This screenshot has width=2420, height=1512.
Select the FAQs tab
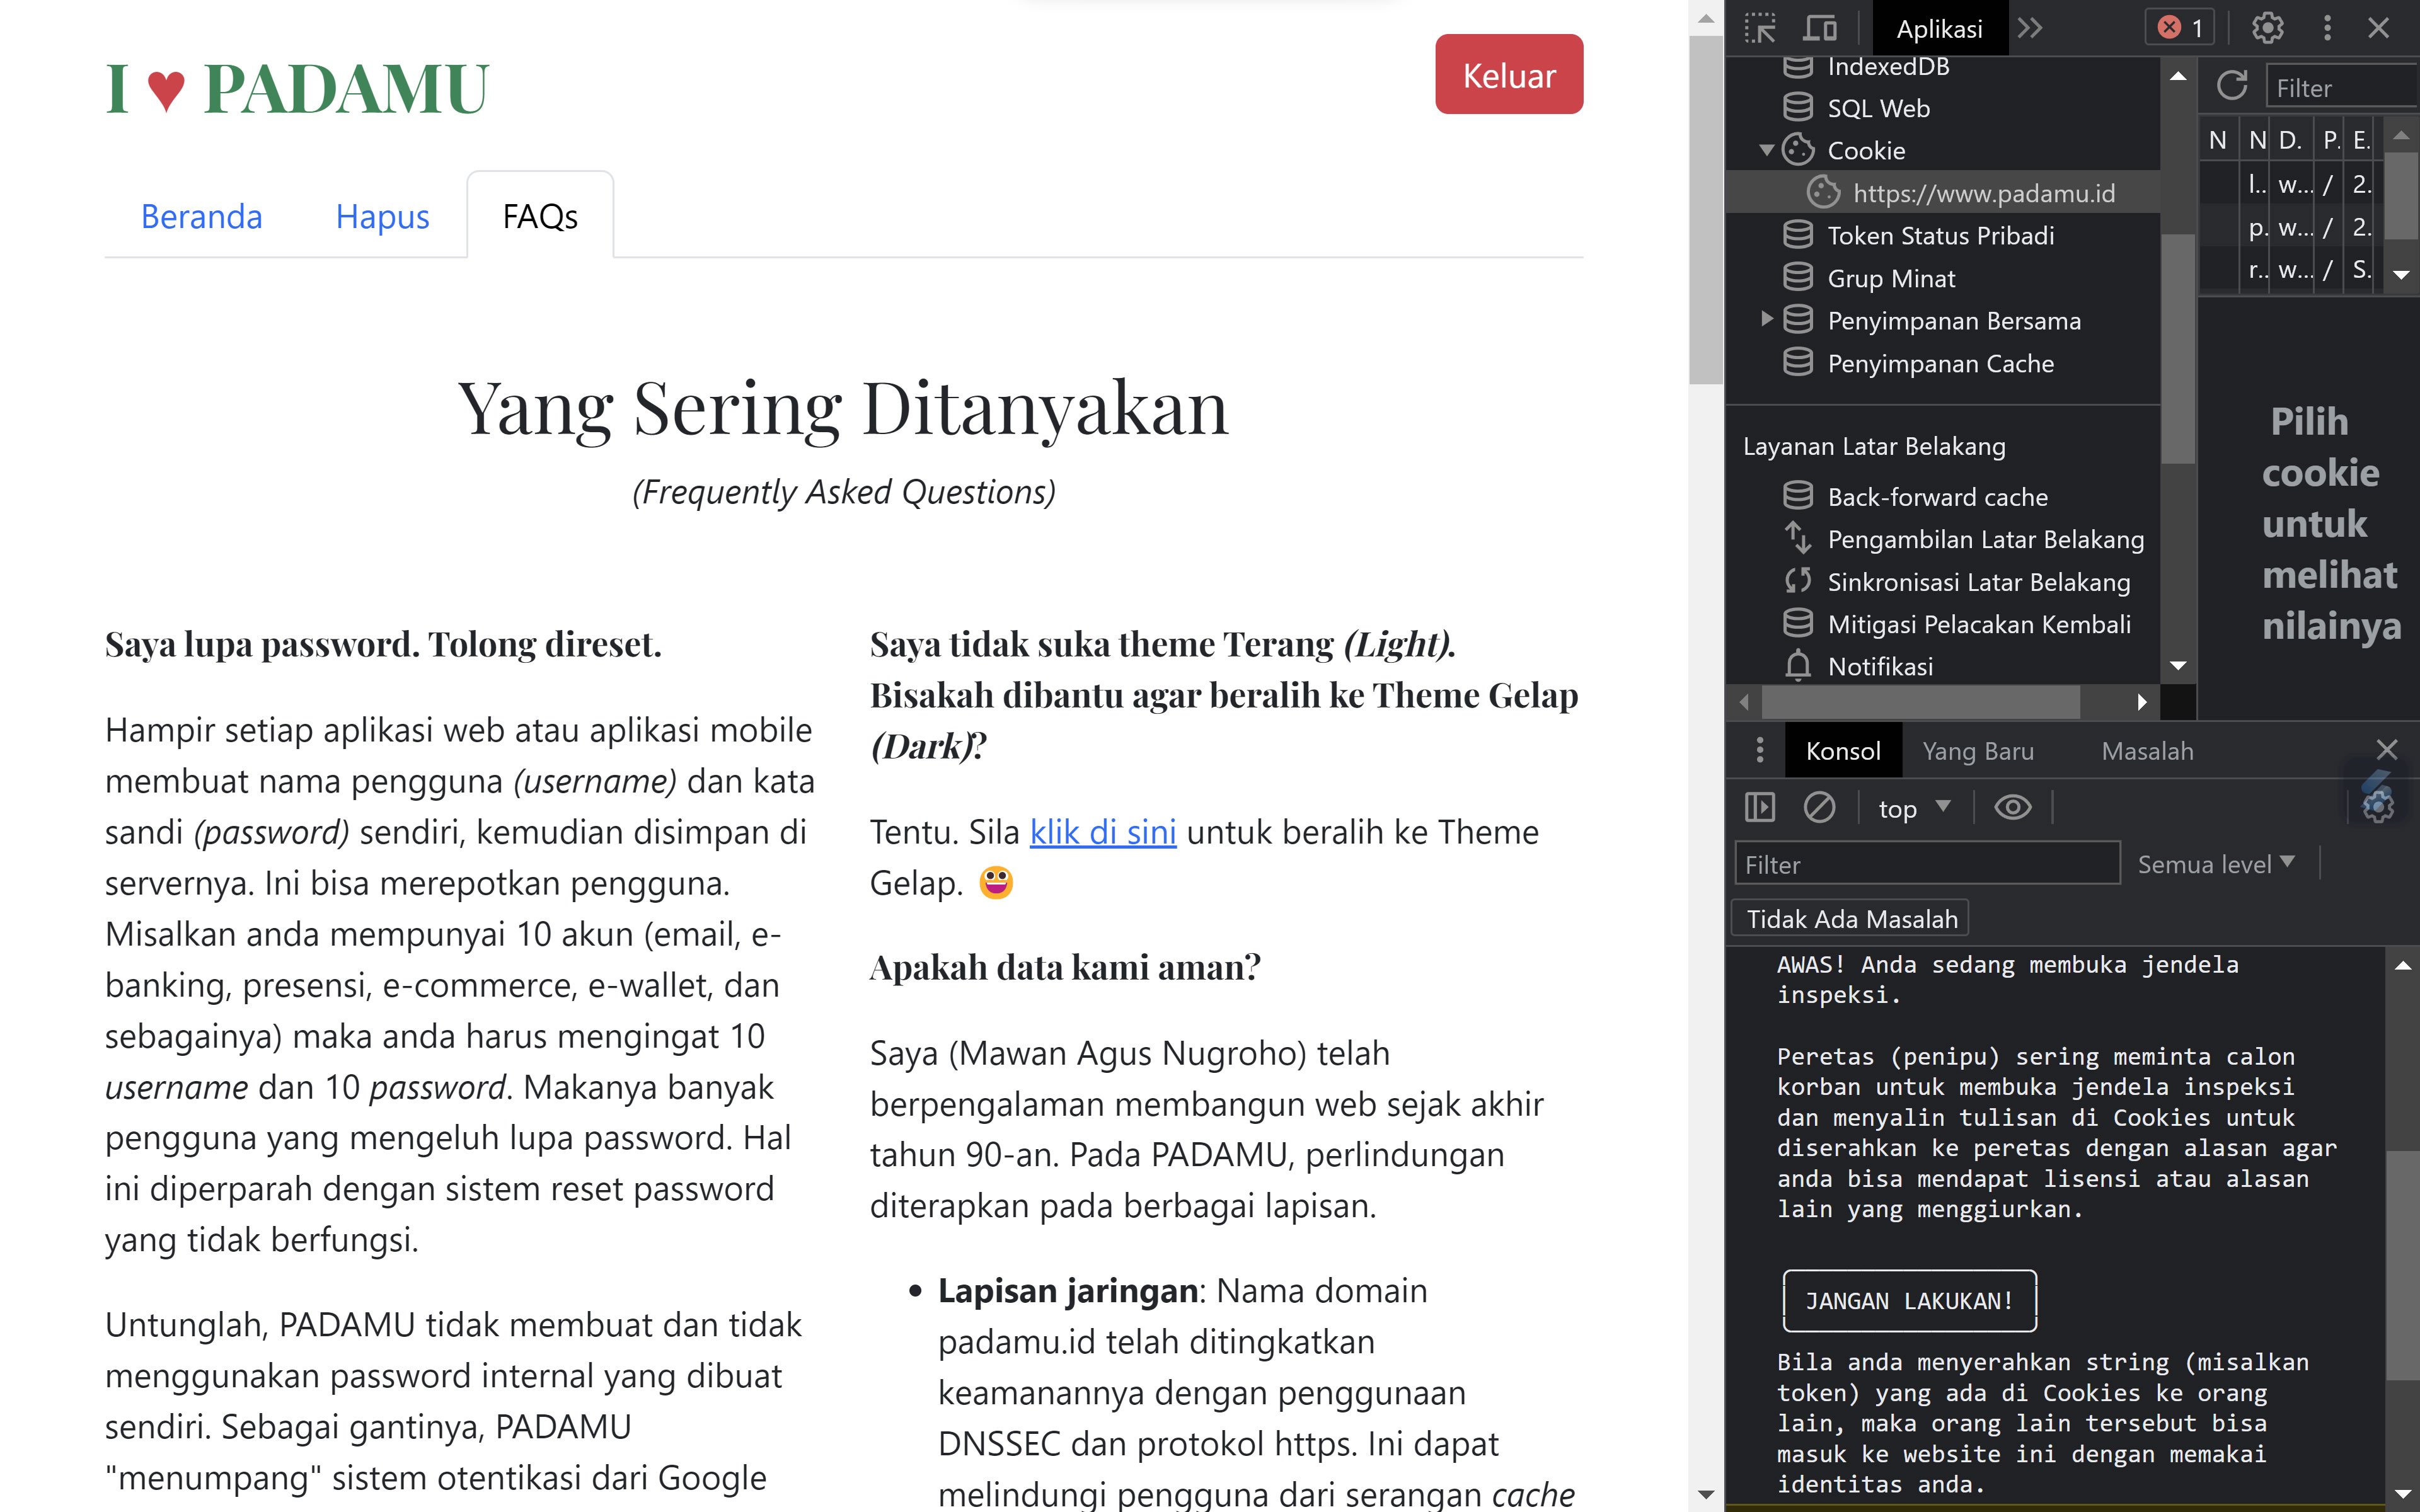click(x=540, y=216)
